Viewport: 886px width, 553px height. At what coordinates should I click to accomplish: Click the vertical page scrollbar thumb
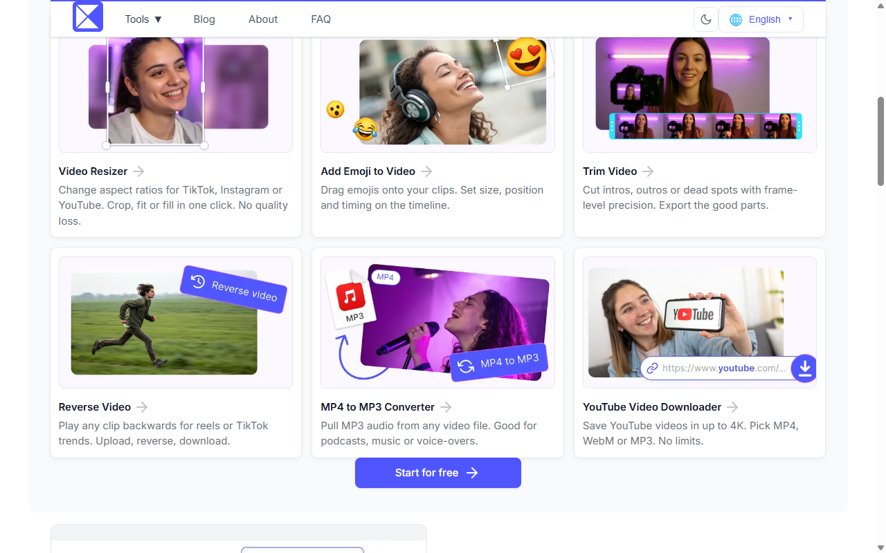click(x=880, y=141)
